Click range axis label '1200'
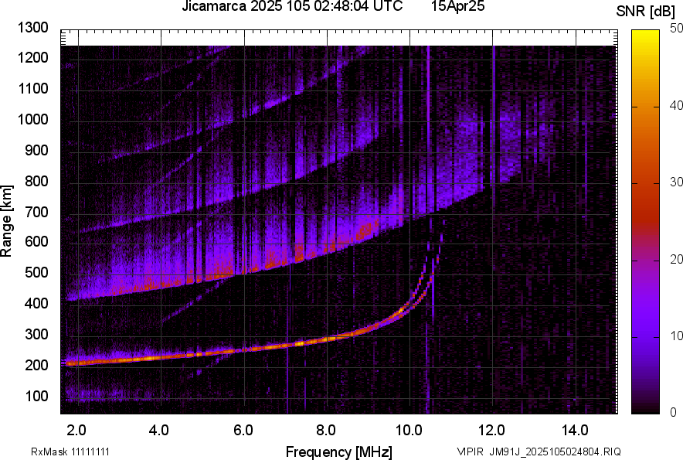The width and height of the screenshot is (683, 460). 33,57
